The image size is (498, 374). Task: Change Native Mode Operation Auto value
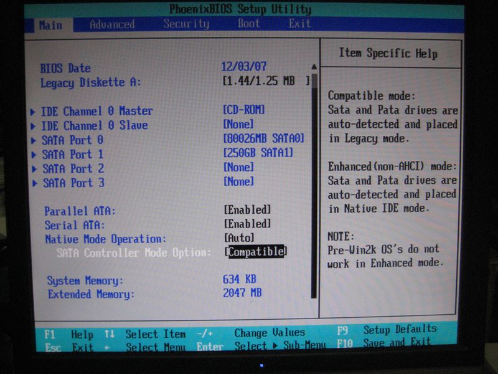pyautogui.click(x=239, y=237)
